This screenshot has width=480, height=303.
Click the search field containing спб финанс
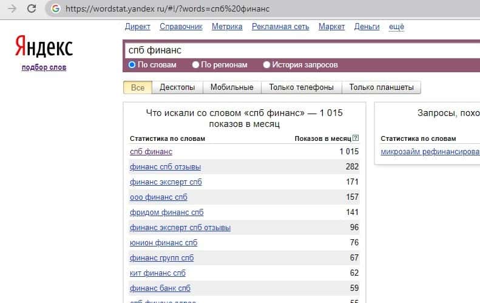302,50
